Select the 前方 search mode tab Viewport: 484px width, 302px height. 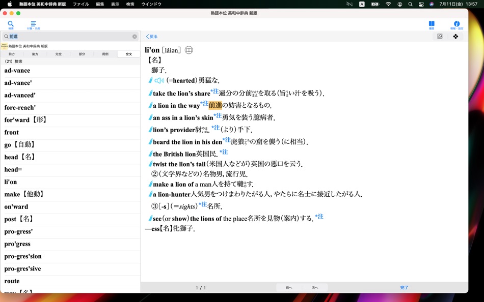[12, 54]
